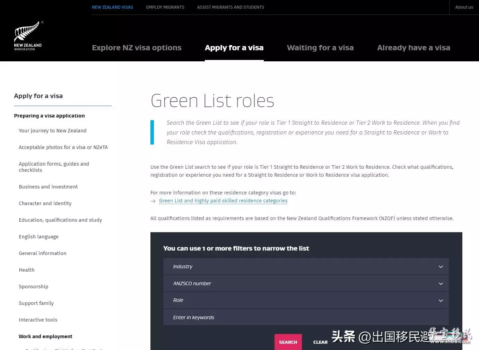This screenshot has width=479, height=350.
Task: Open the Industry filter dropdown
Action: (306, 266)
